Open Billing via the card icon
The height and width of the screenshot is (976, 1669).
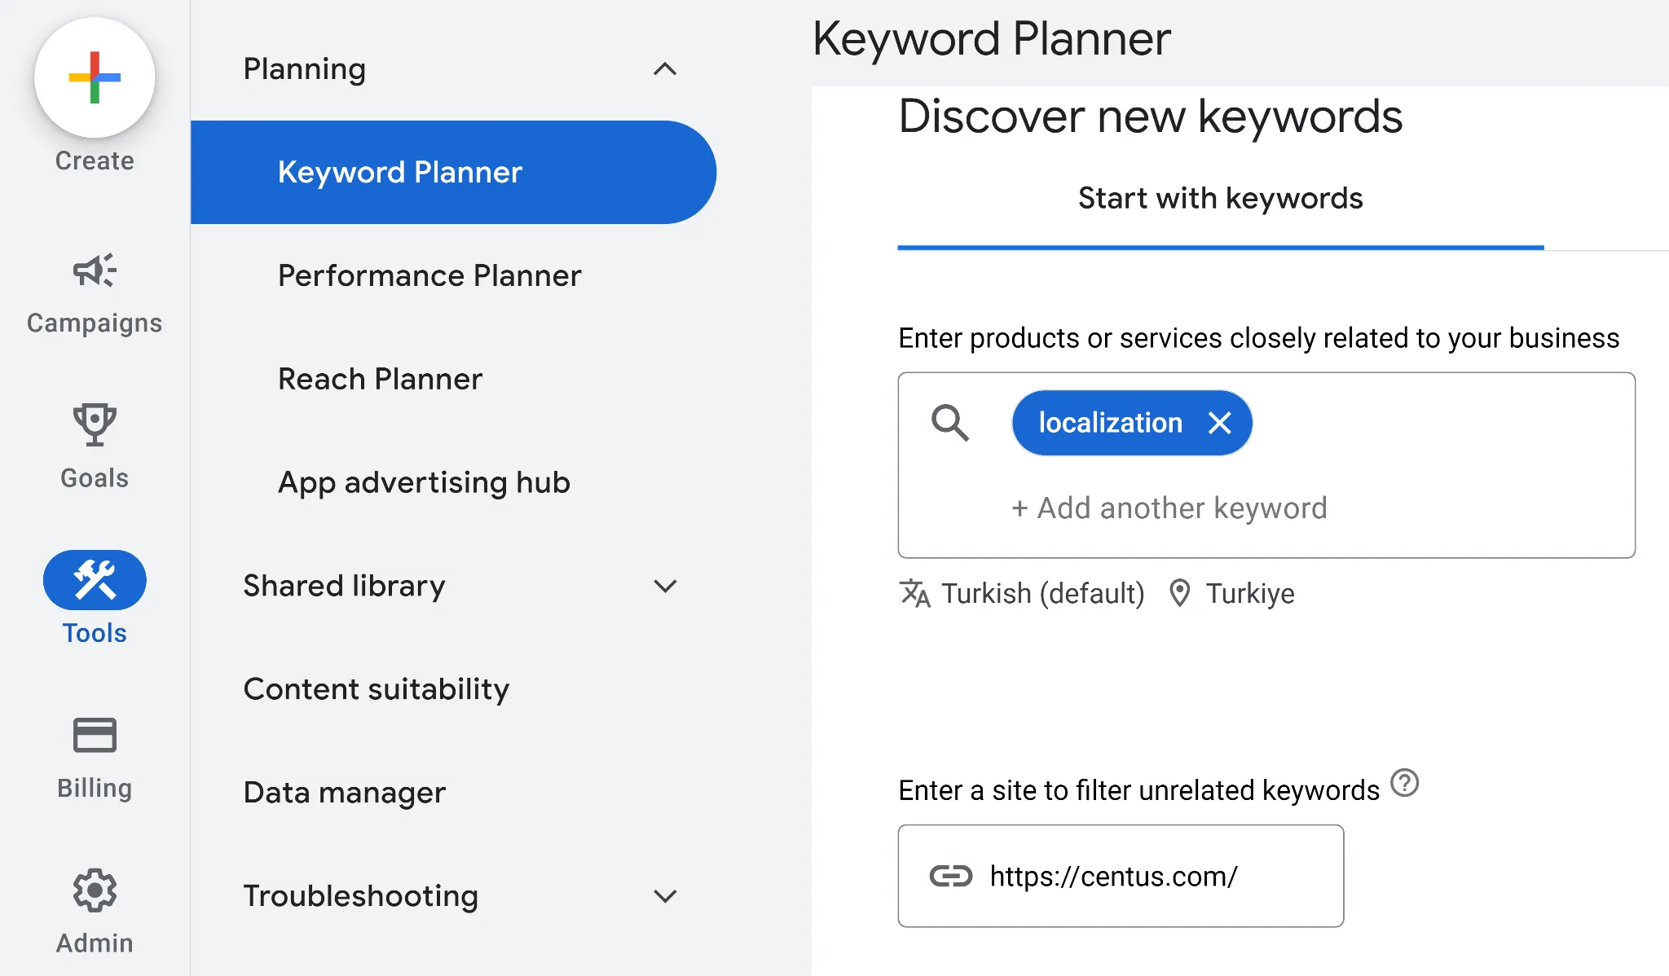(95, 735)
